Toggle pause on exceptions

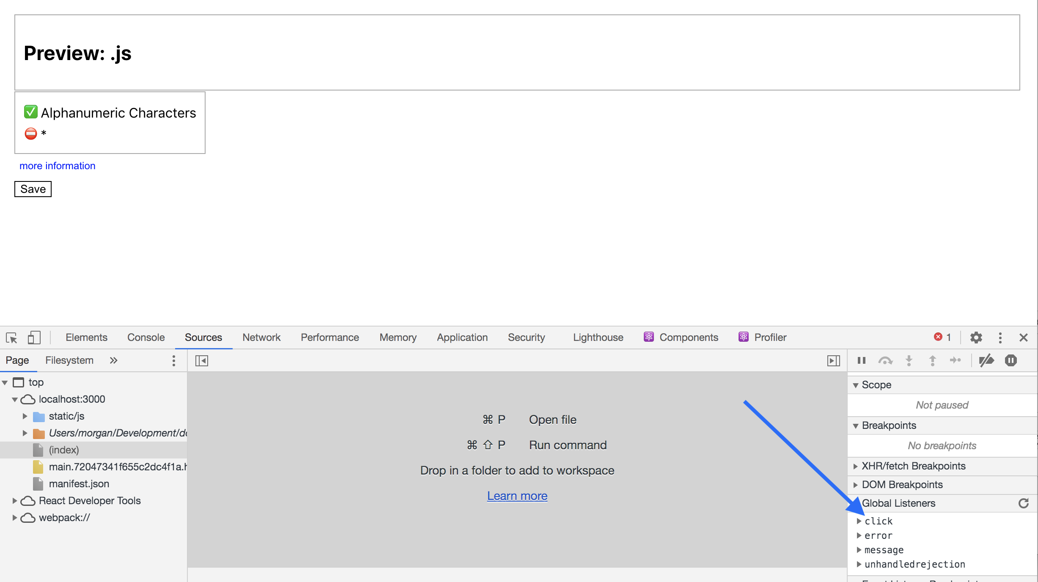tap(1011, 360)
